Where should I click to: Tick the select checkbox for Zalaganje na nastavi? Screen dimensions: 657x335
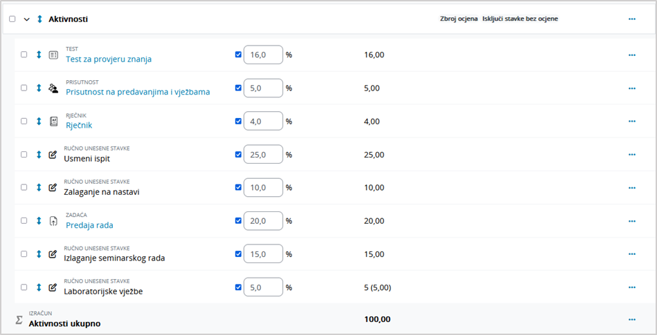point(24,187)
